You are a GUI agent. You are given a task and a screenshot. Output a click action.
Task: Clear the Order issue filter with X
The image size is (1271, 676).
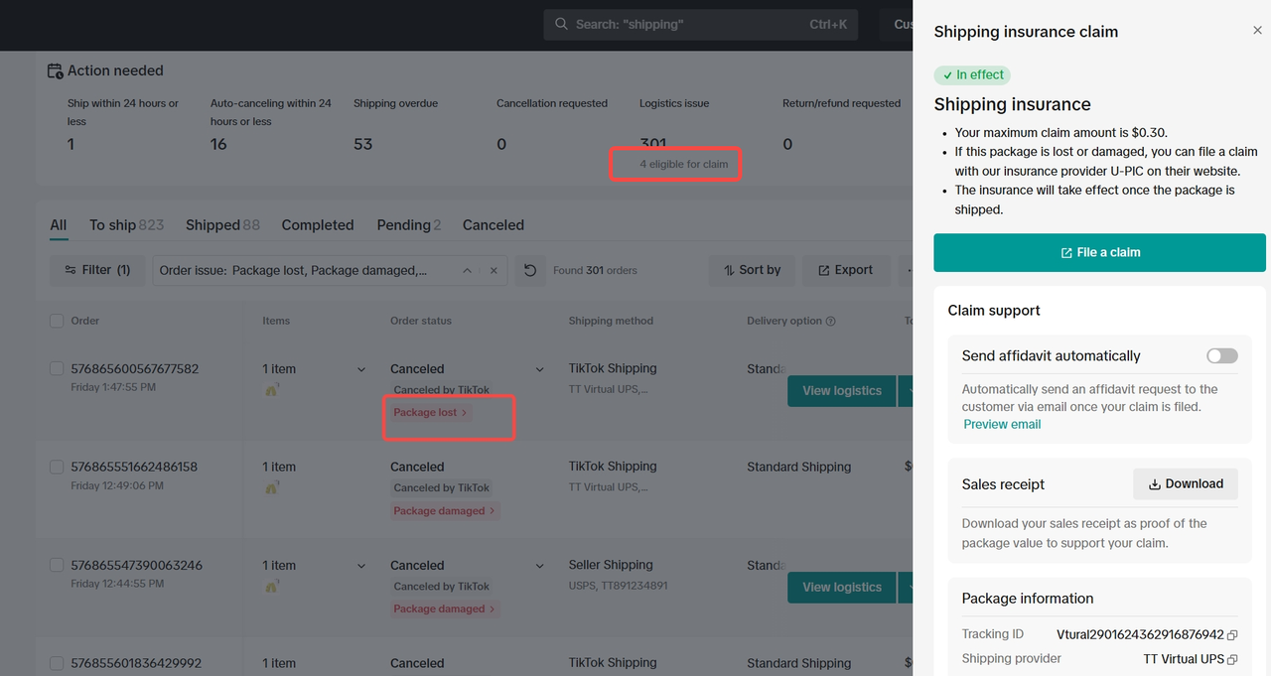pos(494,270)
